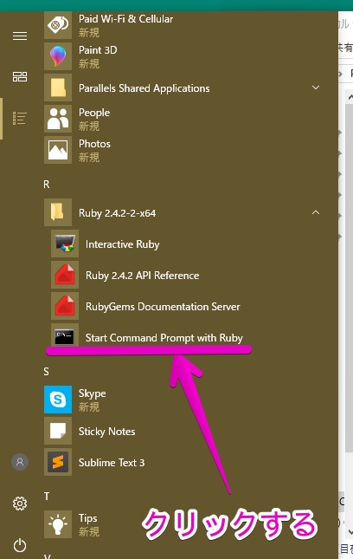Image resolution: width=353 pixels, height=559 pixels.
Task: Click RubyGems Documentation Server text
Action: (x=163, y=307)
